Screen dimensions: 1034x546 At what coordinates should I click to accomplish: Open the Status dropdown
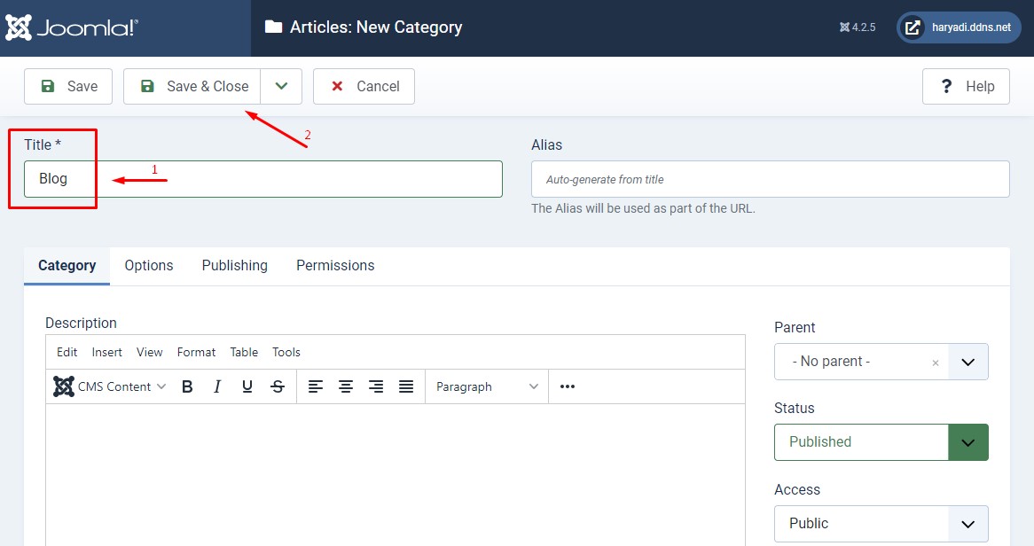881,442
